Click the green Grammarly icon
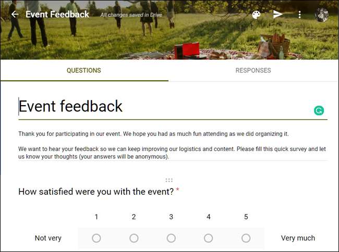Viewport: 339px width, 252px height. [x=319, y=110]
